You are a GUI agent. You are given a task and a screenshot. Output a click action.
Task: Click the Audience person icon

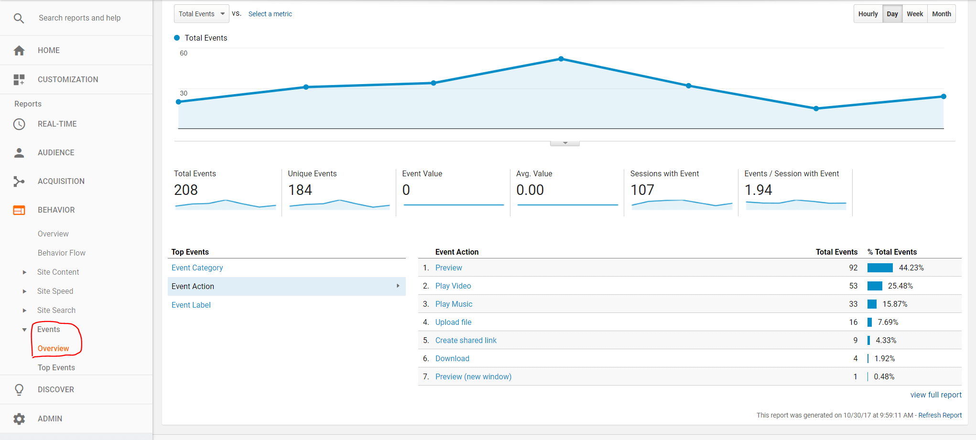[x=19, y=153]
